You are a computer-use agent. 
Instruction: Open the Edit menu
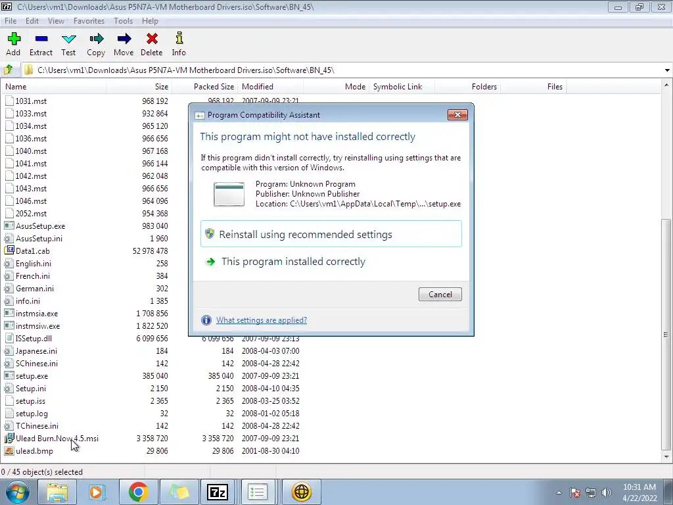[32, 20]
